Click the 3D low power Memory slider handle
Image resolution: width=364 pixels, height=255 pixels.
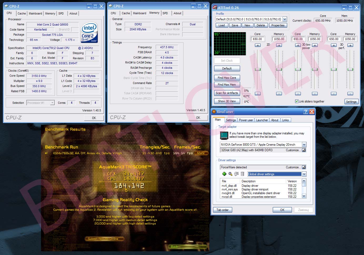[x=315, y=70]
